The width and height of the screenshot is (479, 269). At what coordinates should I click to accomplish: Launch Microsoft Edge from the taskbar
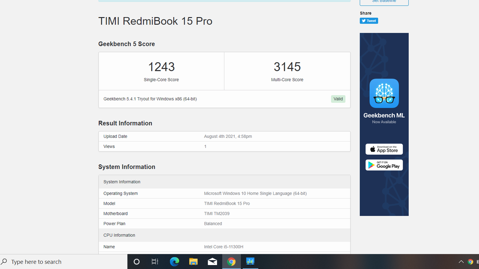tap(174, 262)
